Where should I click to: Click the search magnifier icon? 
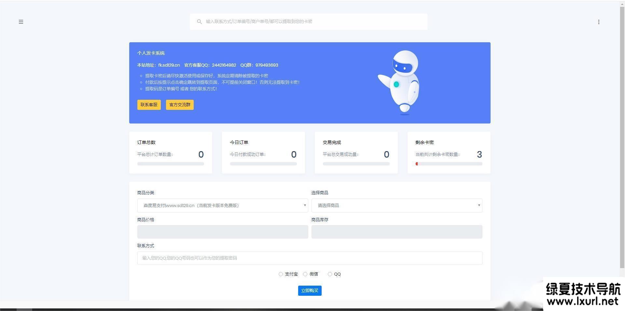click(x=199, y=21)
